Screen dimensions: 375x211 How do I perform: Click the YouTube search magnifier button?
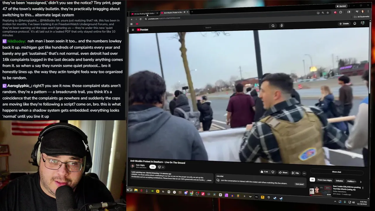tap(273, 25)
